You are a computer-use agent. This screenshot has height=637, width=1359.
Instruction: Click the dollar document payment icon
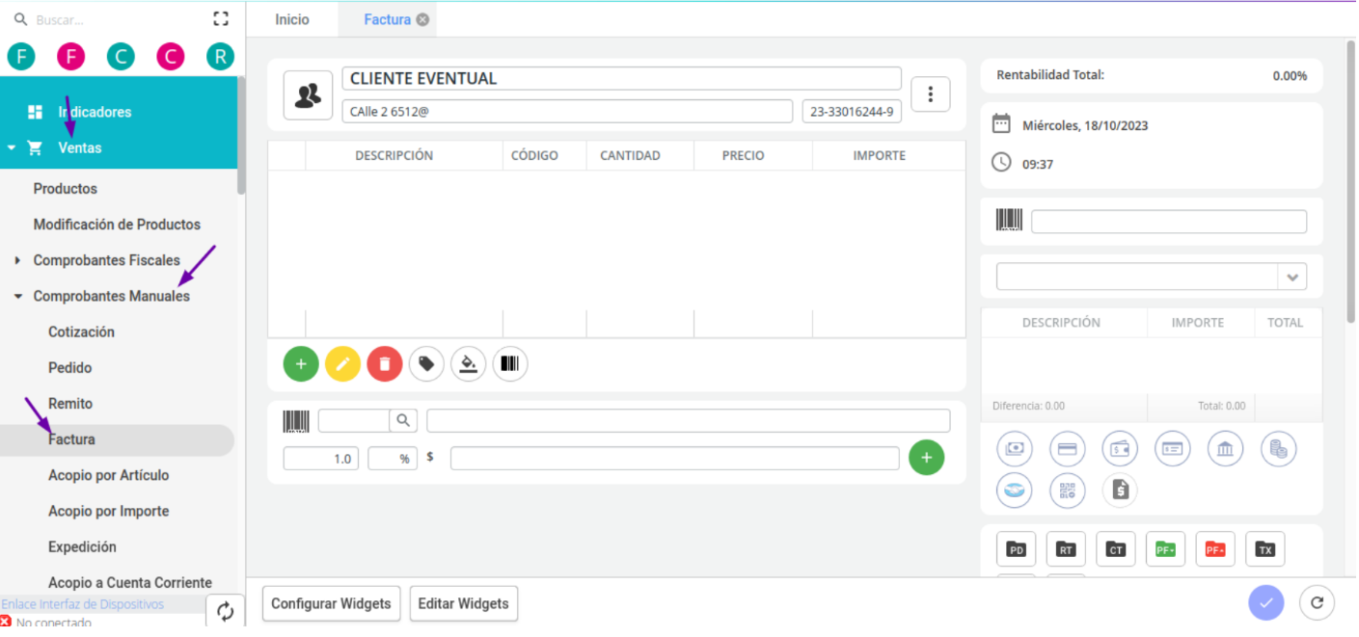point(1120,491)
